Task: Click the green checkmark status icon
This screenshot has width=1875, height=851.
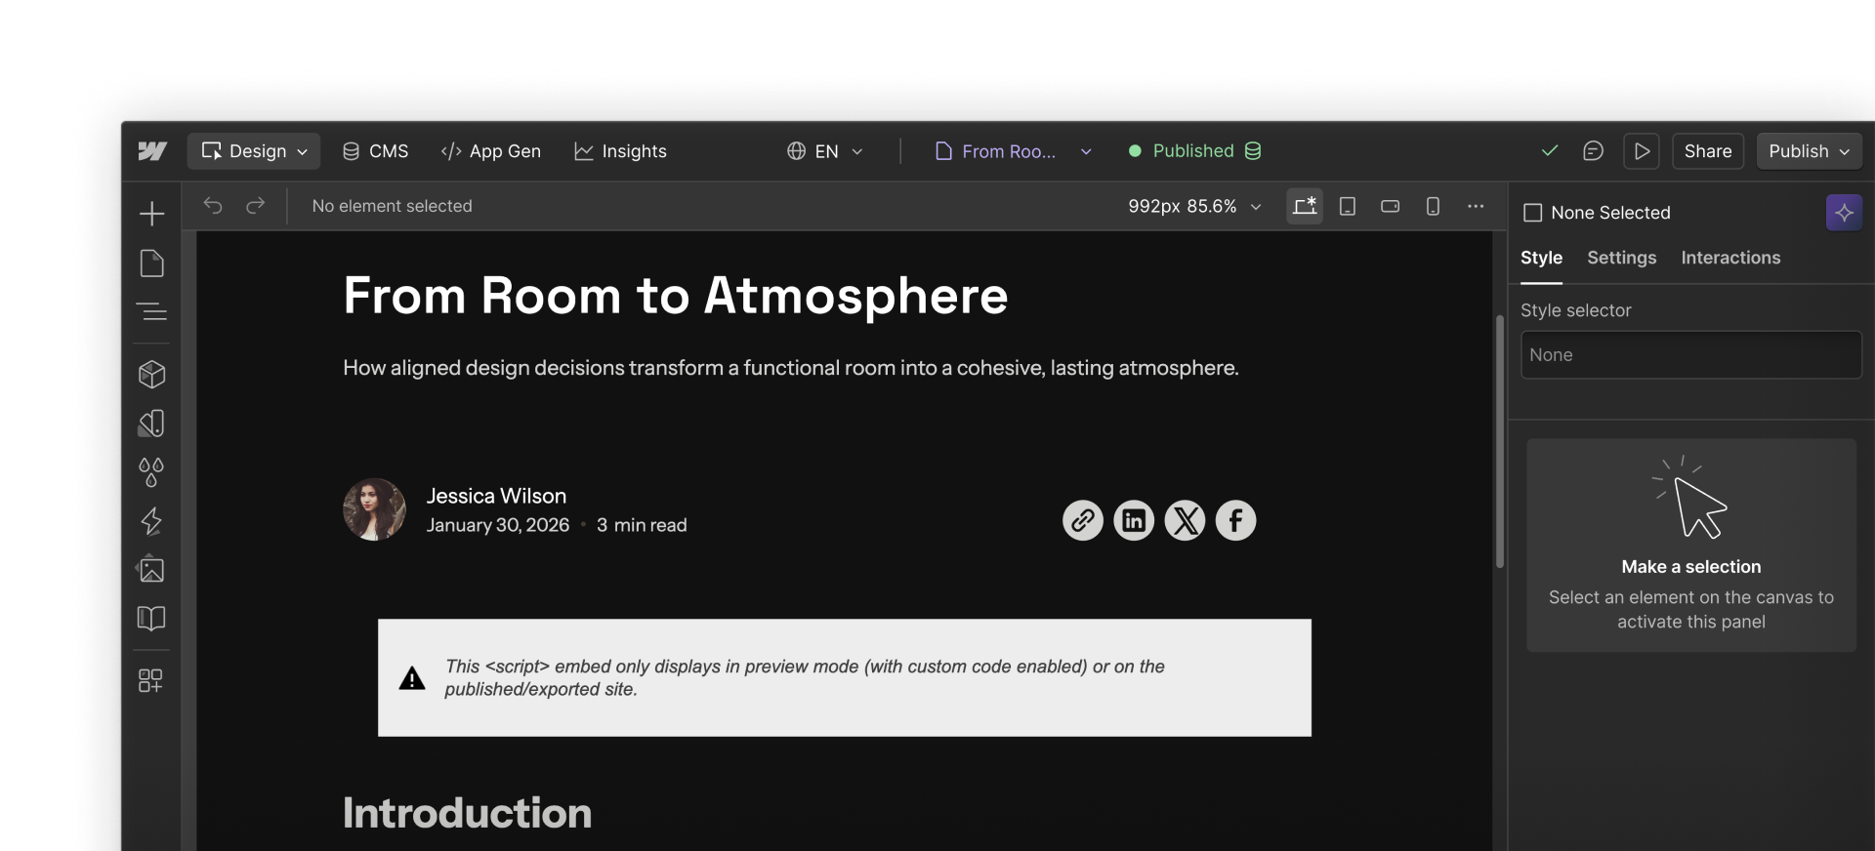Action: 1550,151
